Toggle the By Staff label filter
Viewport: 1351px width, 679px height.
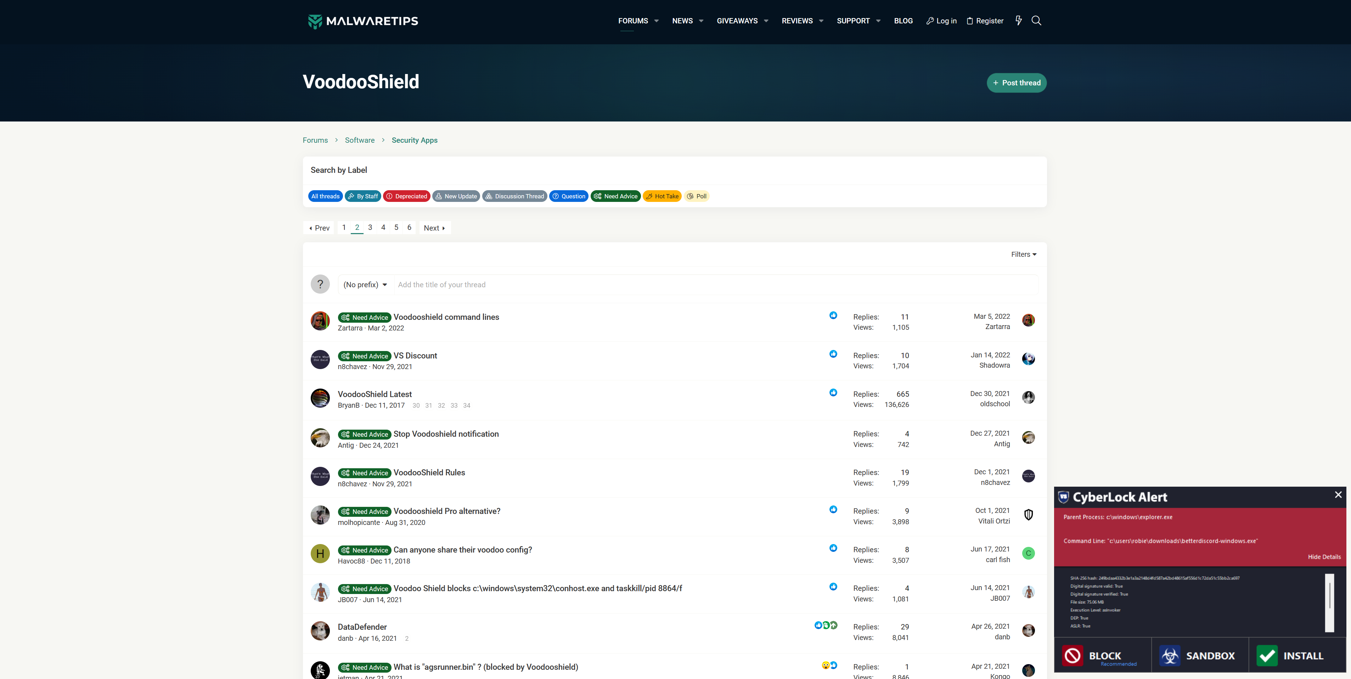[x=362, y=196]
